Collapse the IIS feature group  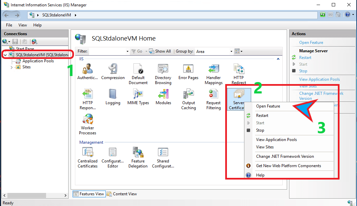pos(278,59)
